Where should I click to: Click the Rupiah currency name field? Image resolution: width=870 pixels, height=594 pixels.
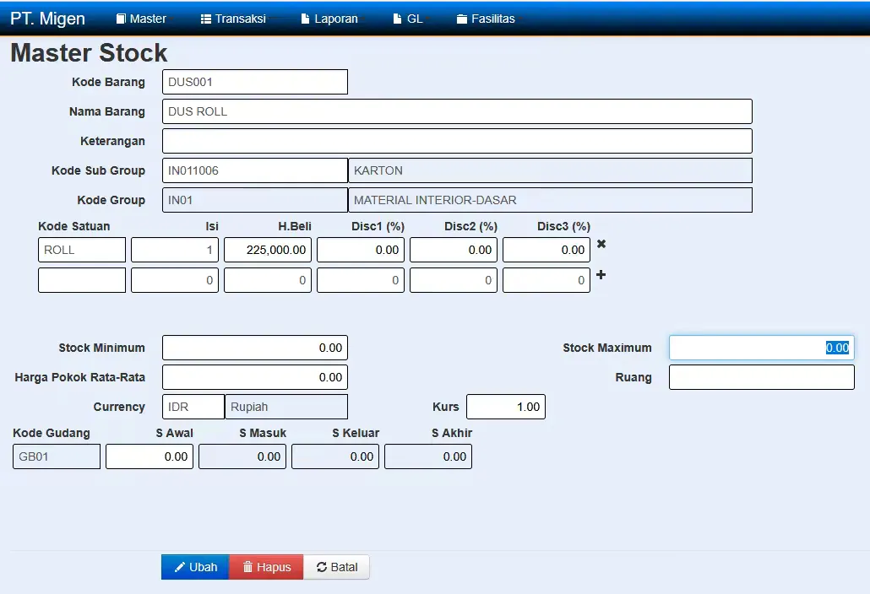point(286,407)
